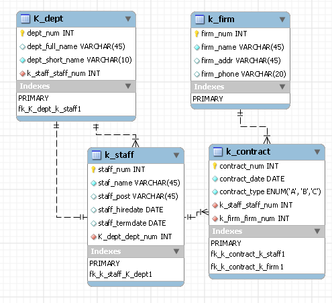The width and height of the screenshot is (332, 303).
Task: Click the diamond icon beside dept_full_name
Action: click(22, 46)
